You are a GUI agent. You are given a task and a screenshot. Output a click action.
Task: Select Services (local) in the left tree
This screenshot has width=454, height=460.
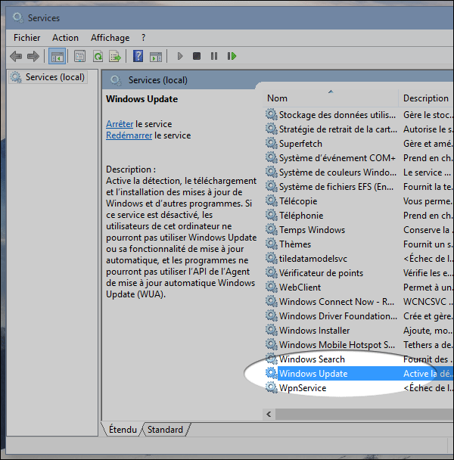coord(48,77)
